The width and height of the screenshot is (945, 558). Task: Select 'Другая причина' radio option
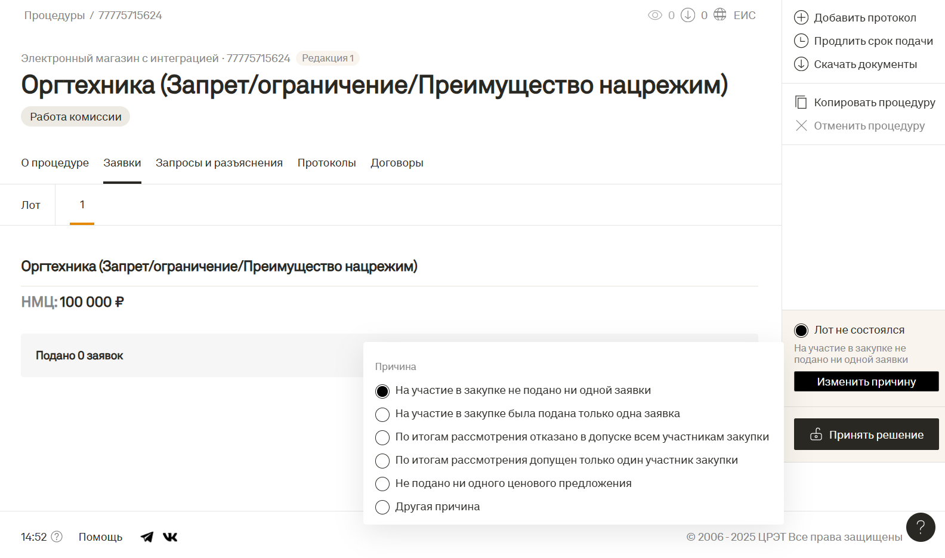pos(382,507)
